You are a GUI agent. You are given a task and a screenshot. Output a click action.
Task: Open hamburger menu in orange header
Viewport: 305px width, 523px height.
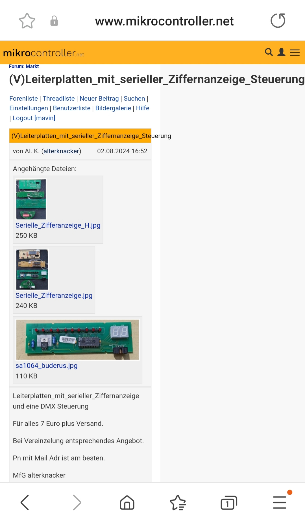295,53
